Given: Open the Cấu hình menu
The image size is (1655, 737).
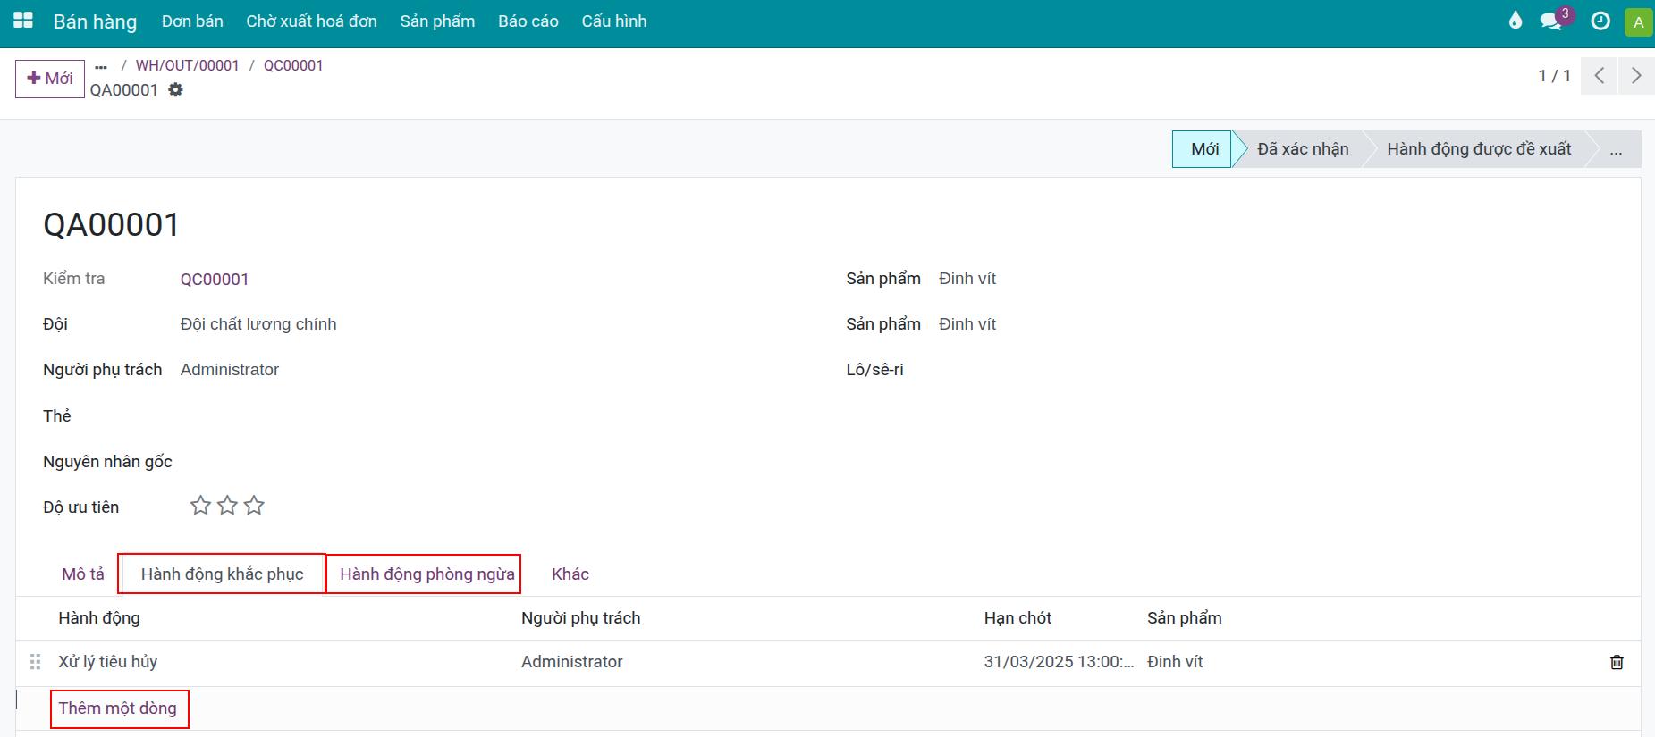Looking at the screenshot, I should coord(613,21).
